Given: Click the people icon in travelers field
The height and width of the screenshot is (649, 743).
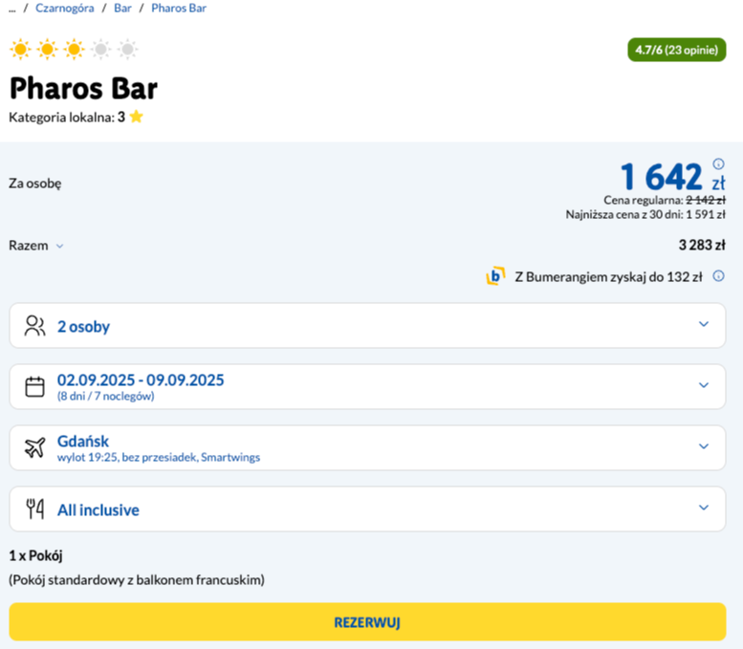Looking at the screenshot, I should [x=34, y=326].
